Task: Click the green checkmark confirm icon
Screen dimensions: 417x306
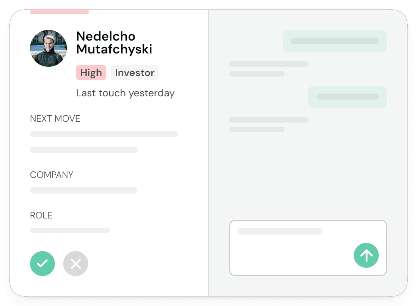Action: (x=42, y=264)
